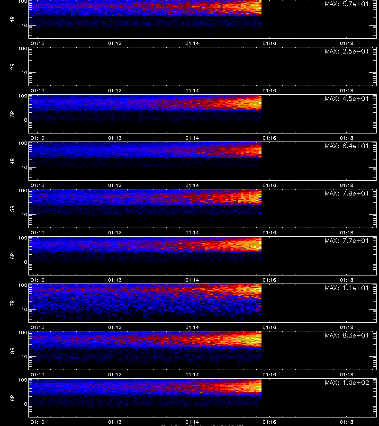Click the 100 y-axis label of 2R
Viewport: 379px width, 426px height.
(x=23, y=49)
